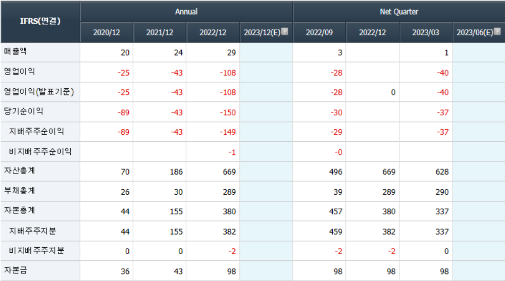Select the 자본총계 row label

(x=19, y=210)
